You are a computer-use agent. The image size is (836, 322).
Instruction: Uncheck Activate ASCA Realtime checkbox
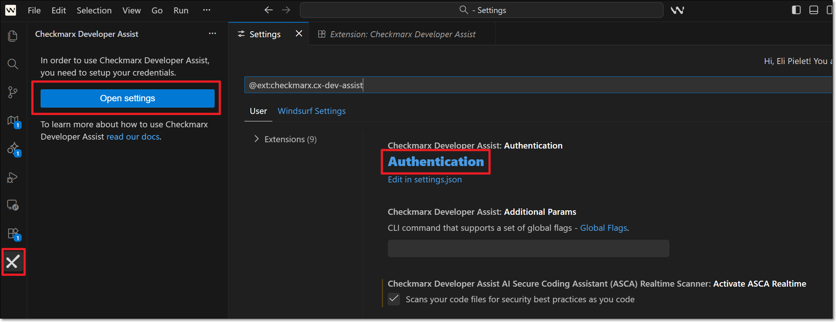[394, 299]
